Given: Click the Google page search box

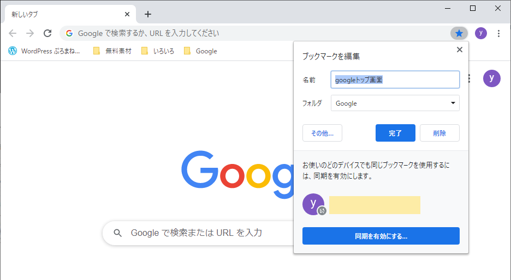Looking at the screenshot, I should tap(198, 233).
